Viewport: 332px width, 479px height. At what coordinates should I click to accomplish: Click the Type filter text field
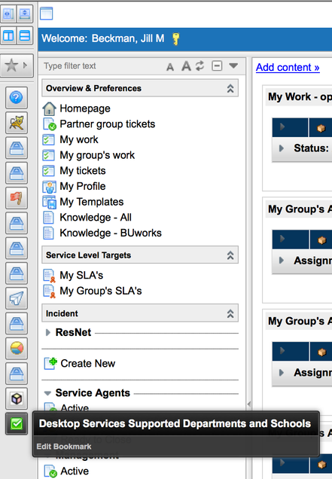click(102, 66)
